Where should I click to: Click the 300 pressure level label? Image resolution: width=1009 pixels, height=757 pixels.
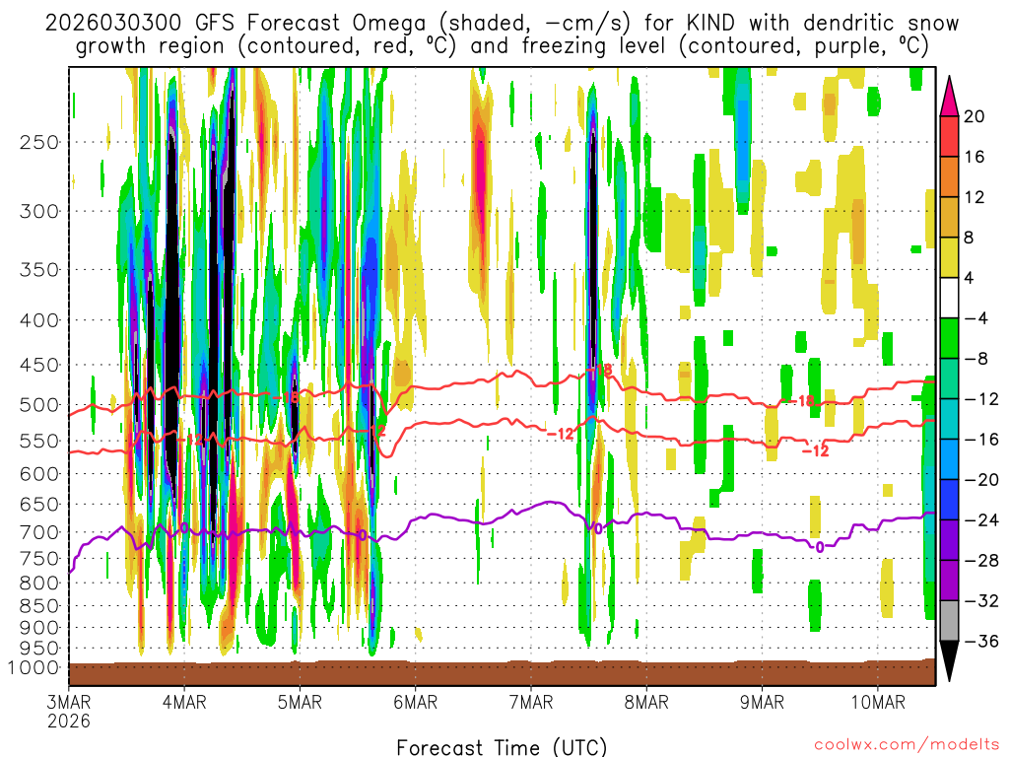point(39,211)
